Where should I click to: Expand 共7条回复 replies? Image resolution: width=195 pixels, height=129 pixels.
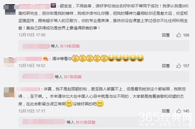pos(73,77)
